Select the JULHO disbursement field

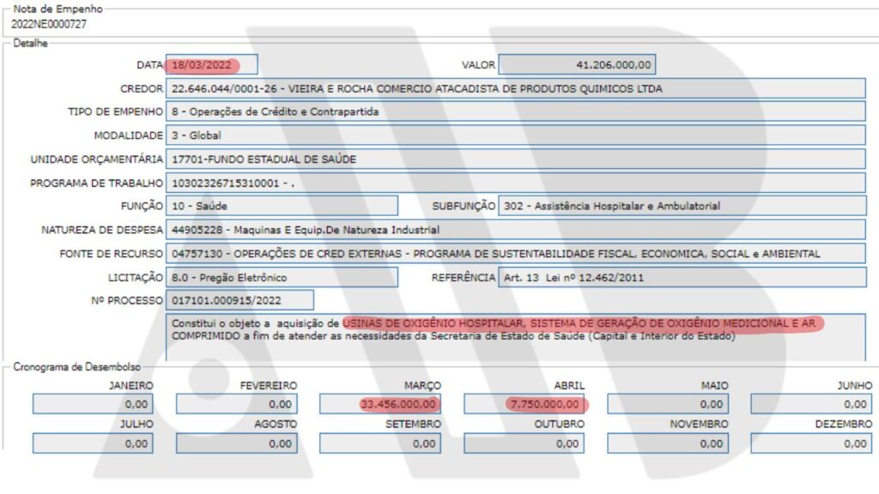[93, 443]
